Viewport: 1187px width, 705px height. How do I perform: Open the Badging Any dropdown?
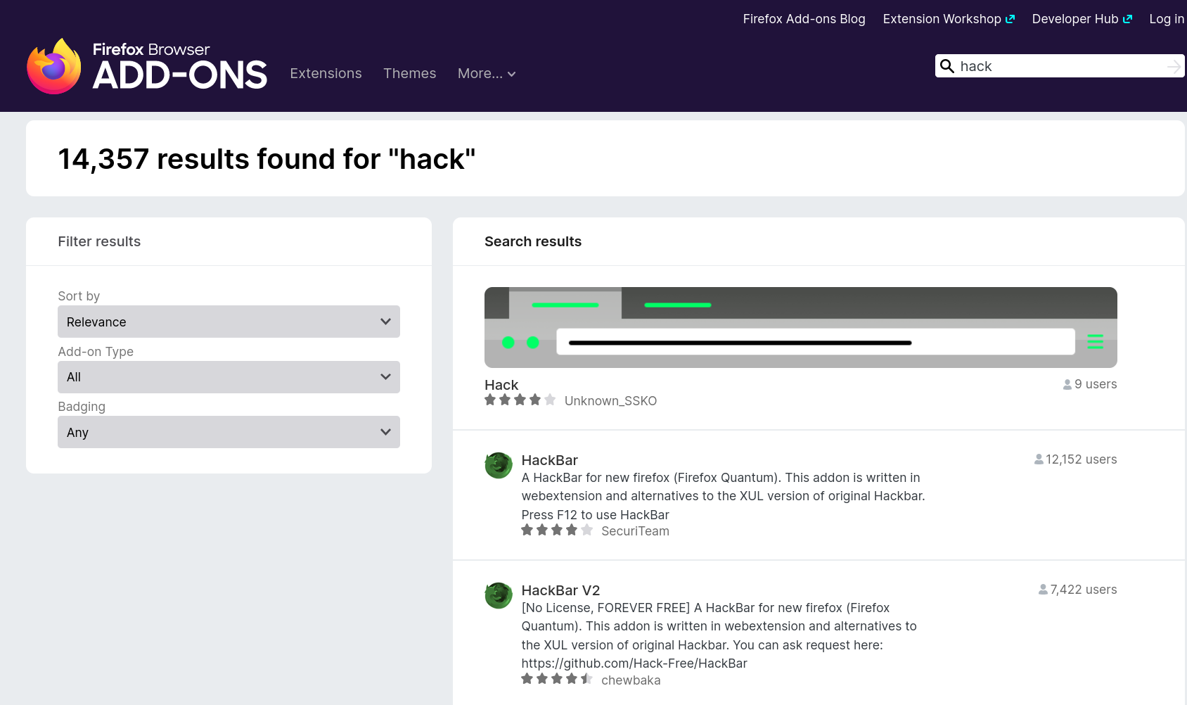tap(229, 432)
